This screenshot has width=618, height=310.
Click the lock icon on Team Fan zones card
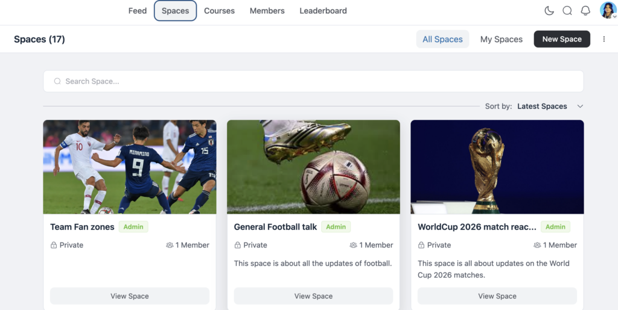(54, 245)
